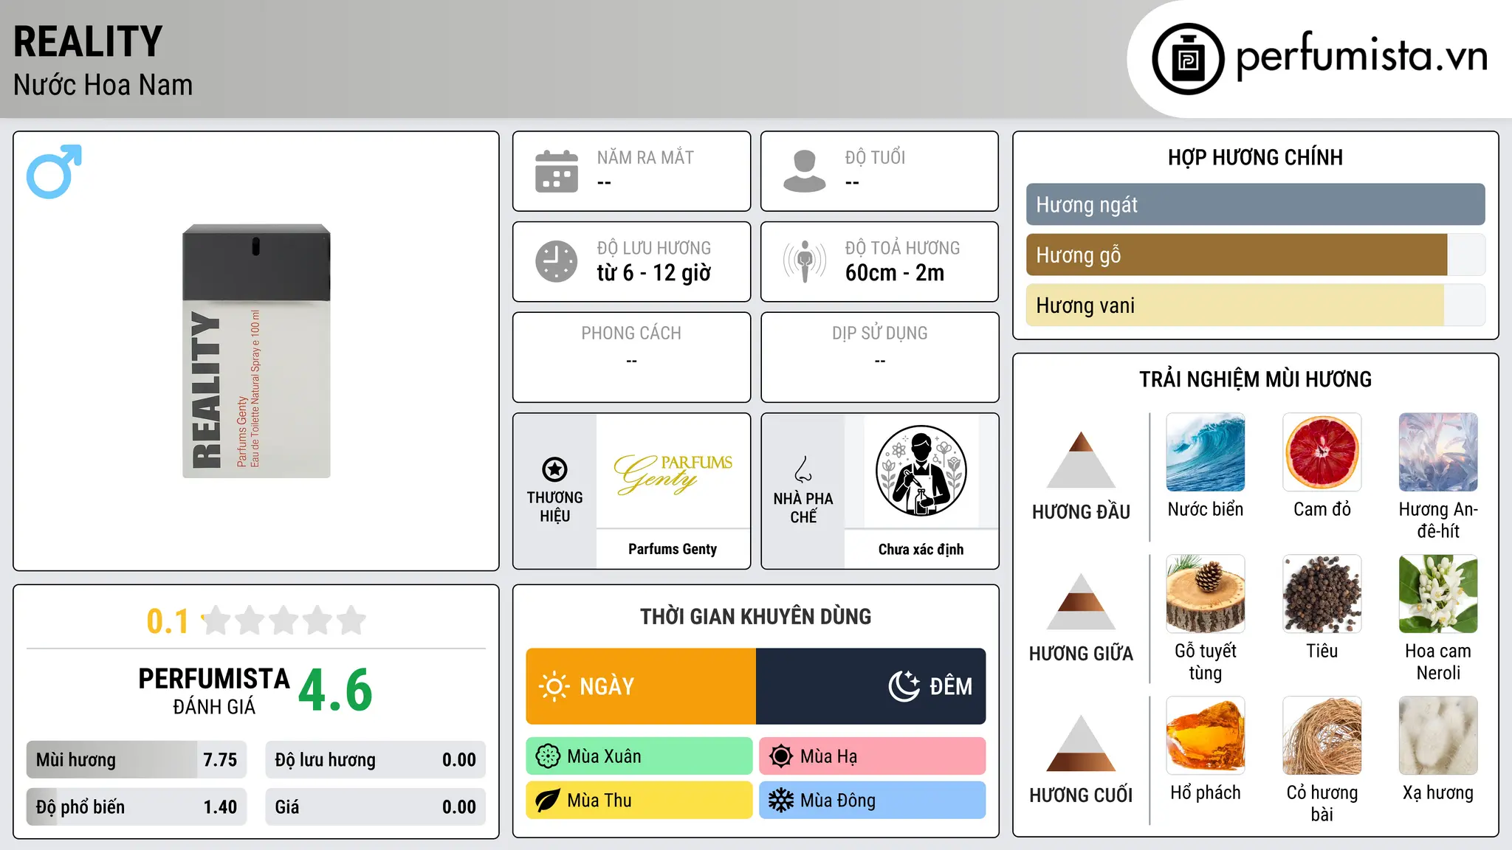Screen dimensions: 1512x850
Task: Click the star badge icon above Thương hiệu
Action: (554, 469)
